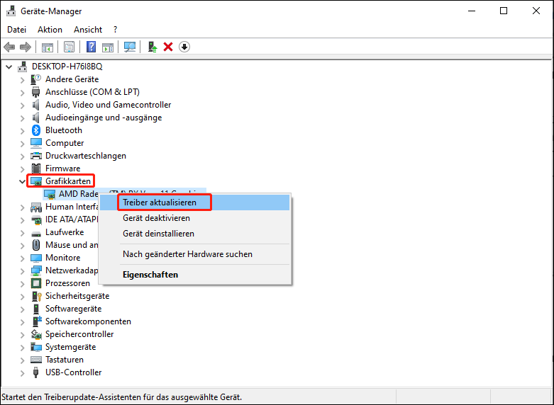
Task: Select the IDE ATA/ATAPI entry
Action: coord(72,219)
